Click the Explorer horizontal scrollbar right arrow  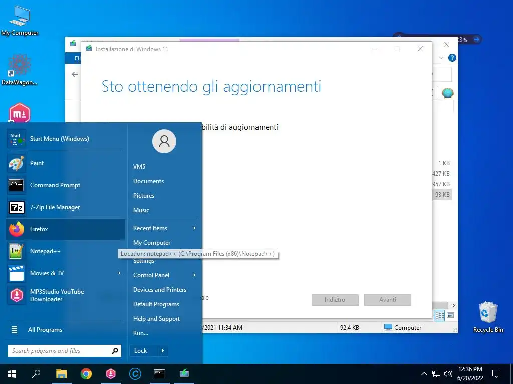pyautogui.click(x=453, y=305)
